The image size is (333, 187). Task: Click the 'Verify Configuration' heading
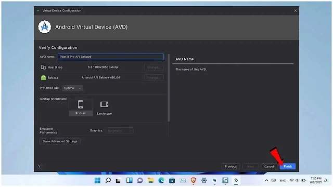point(58,47)
